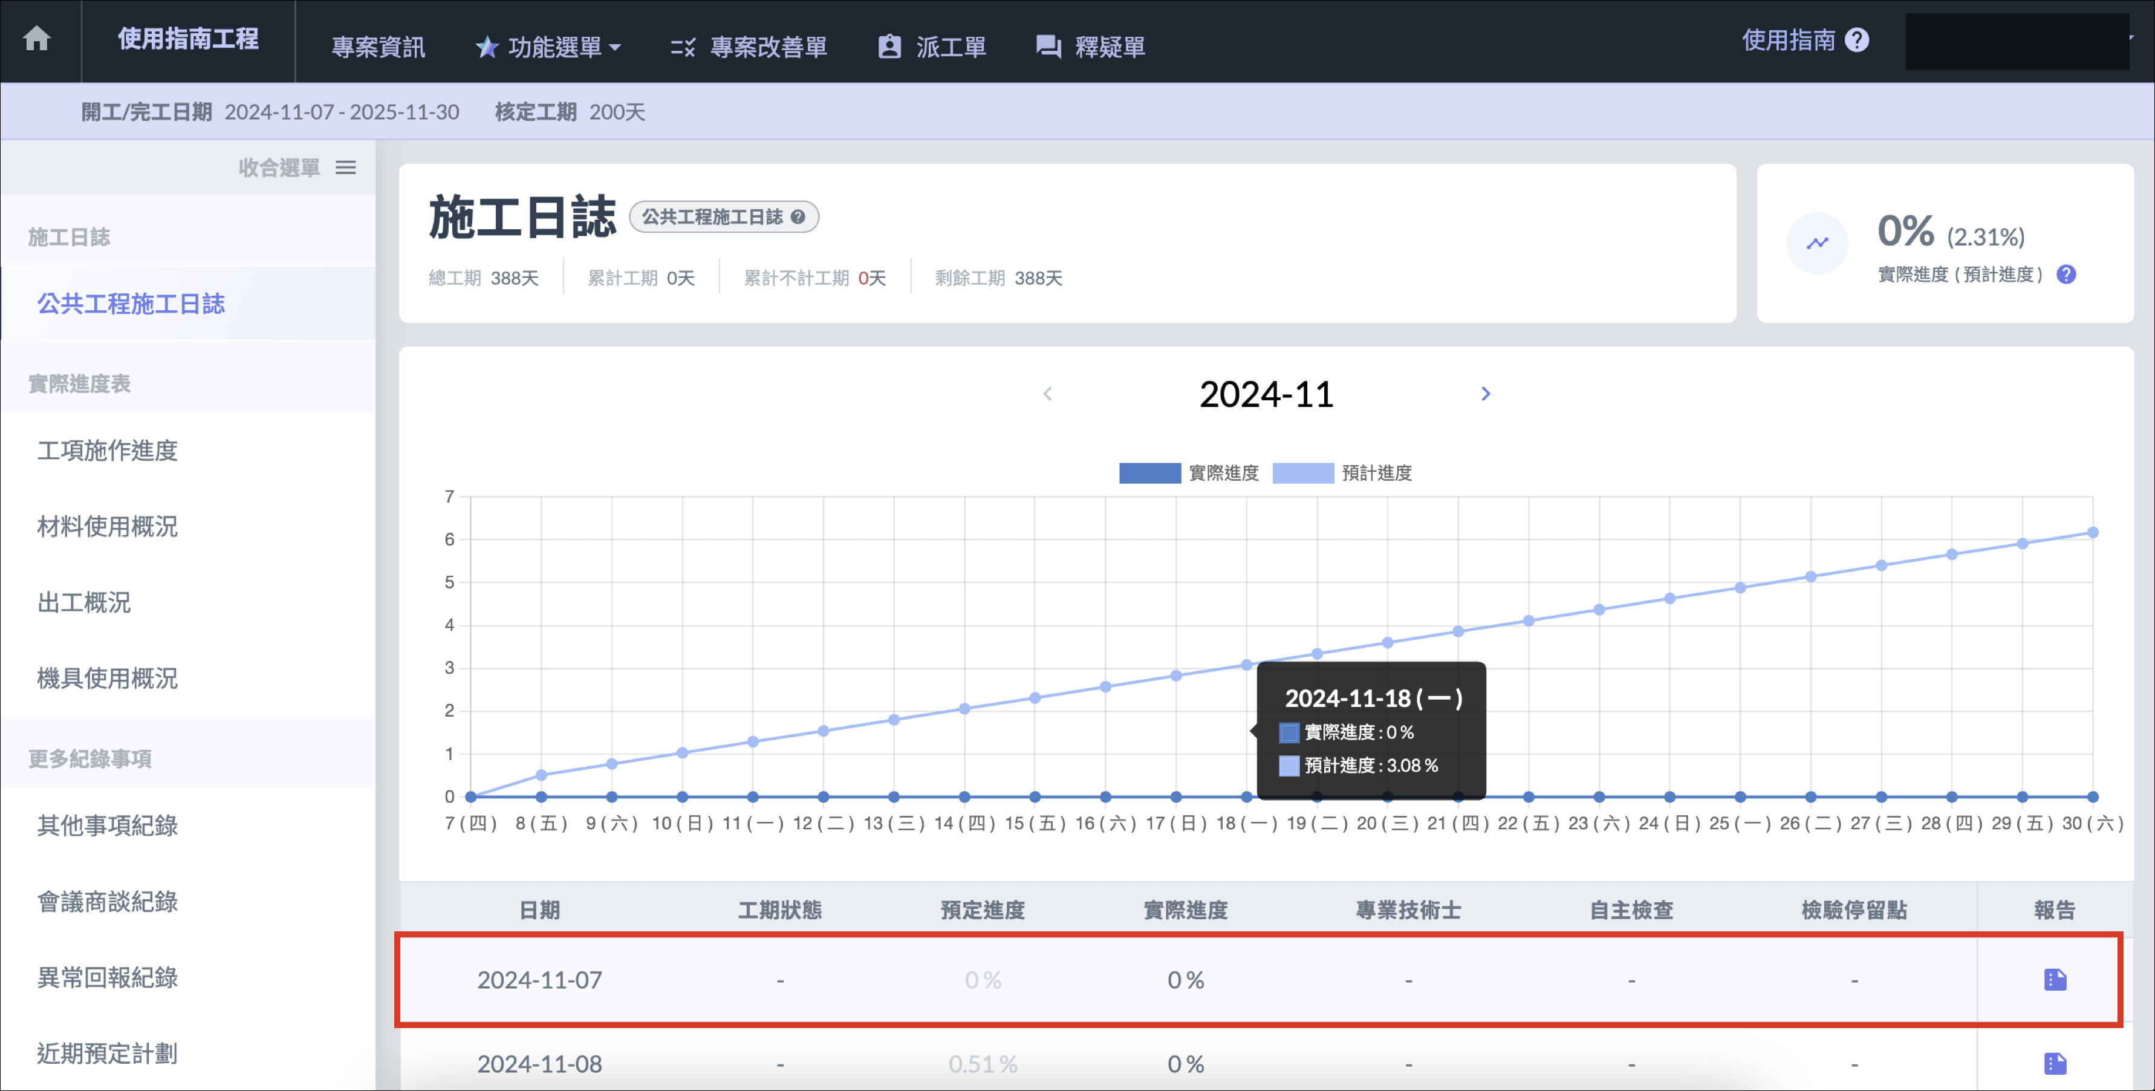Toggle the 實際進度 legend series

1149,473
